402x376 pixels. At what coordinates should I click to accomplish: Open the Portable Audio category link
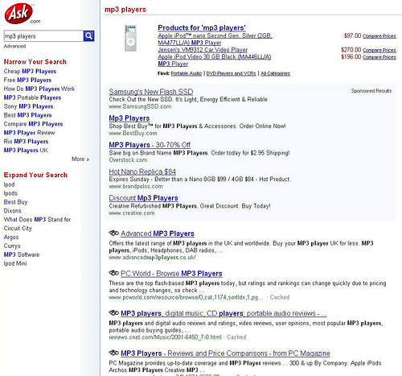[187, 73]
